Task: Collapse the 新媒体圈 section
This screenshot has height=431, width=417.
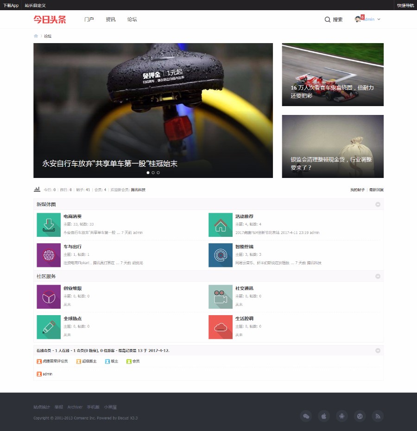Action: [378, 204]
